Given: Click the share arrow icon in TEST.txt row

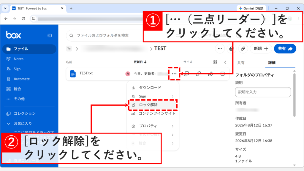Looking at the screenshot, I should (x=210, y=74).
